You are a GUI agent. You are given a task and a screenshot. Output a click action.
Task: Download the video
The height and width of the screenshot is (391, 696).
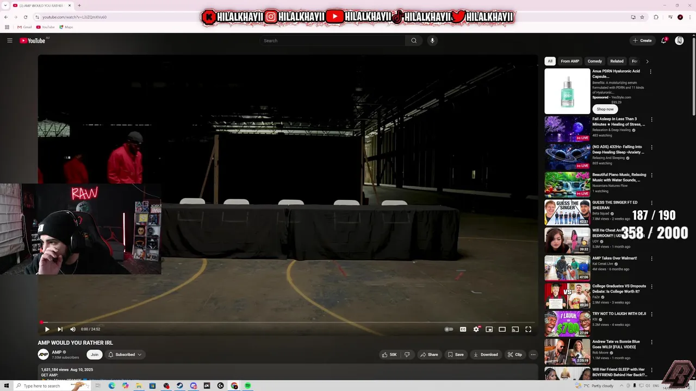click(x=486, y=355)
